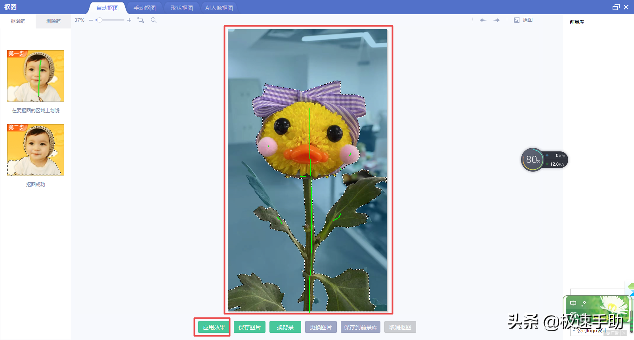Click the 应用效果 button
Screen dimensions: 634x340
point(214,327)
